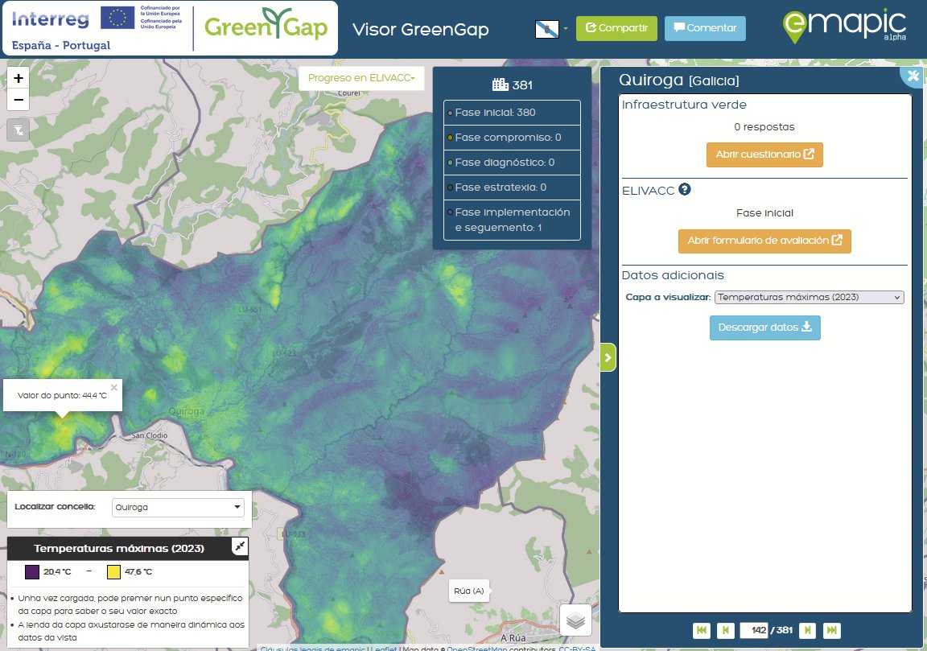Open the emapic alpha logo
Screen dimensions: 927x651
click(x=844, y=26)
